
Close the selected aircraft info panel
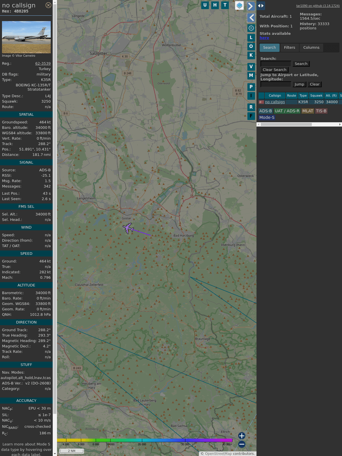pyautogui.click(x=48, y=5)
